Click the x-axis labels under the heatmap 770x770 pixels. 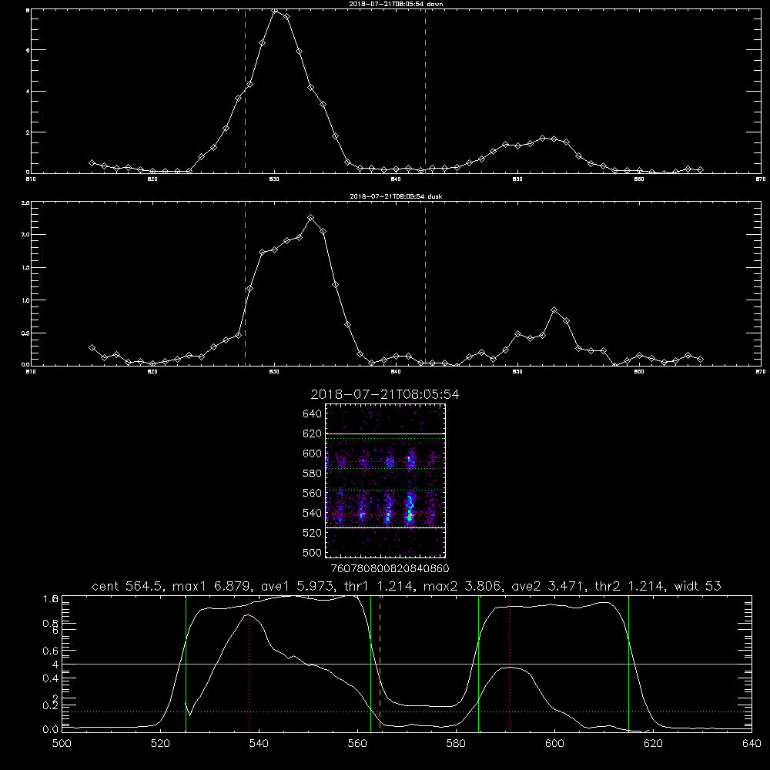(x=390, y=568)
